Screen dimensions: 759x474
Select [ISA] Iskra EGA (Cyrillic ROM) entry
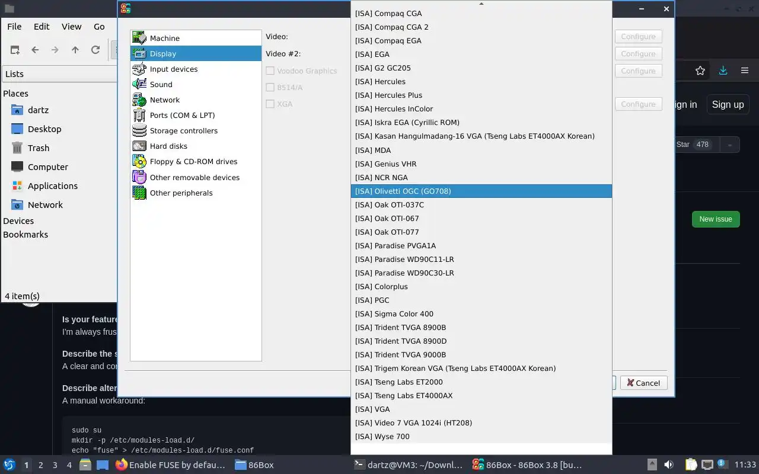point(481,122)
